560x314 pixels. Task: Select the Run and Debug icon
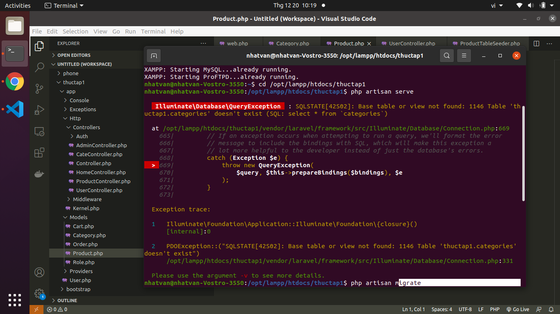click(x=39, y=110)
